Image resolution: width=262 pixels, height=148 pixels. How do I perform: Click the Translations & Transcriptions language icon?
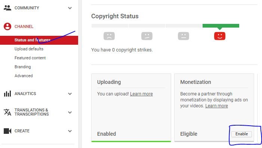point(7,112)
